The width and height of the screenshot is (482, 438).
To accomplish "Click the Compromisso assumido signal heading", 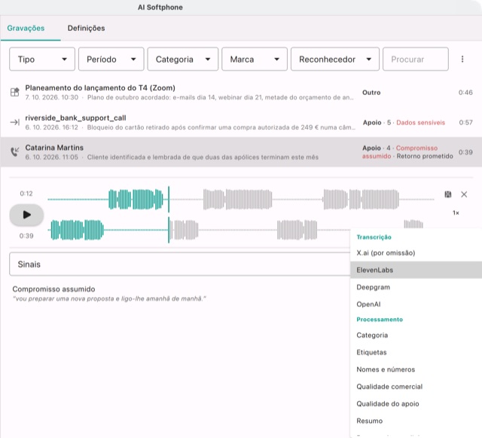I will (53, 289).
